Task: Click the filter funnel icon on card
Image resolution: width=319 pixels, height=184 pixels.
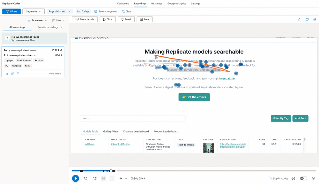Action: click(x=18, y=73)
